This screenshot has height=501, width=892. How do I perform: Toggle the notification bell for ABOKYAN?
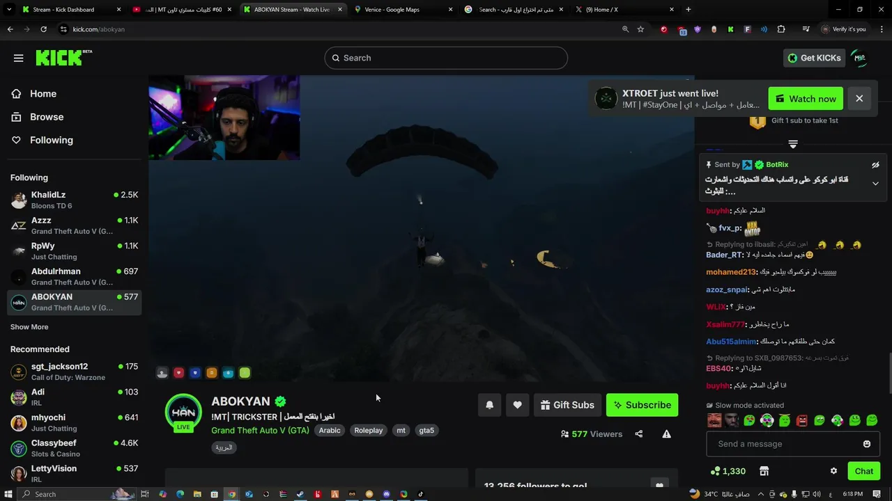tap(489, 405)
